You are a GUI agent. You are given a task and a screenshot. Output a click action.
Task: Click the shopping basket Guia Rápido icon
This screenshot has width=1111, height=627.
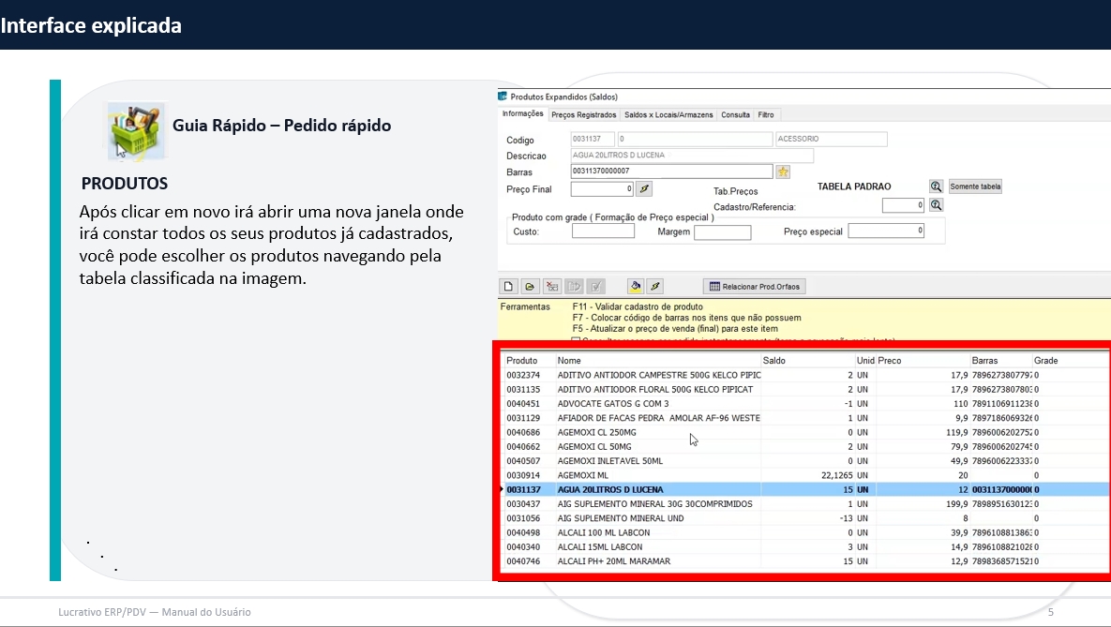(x=136, y=131)
